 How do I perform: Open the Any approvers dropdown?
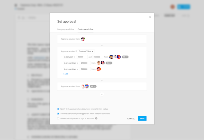109,63
